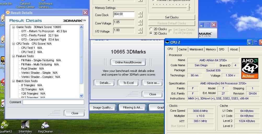Click the Result Details title bar icon
Viewport: 262px width, 134px height.
(8, 13)
